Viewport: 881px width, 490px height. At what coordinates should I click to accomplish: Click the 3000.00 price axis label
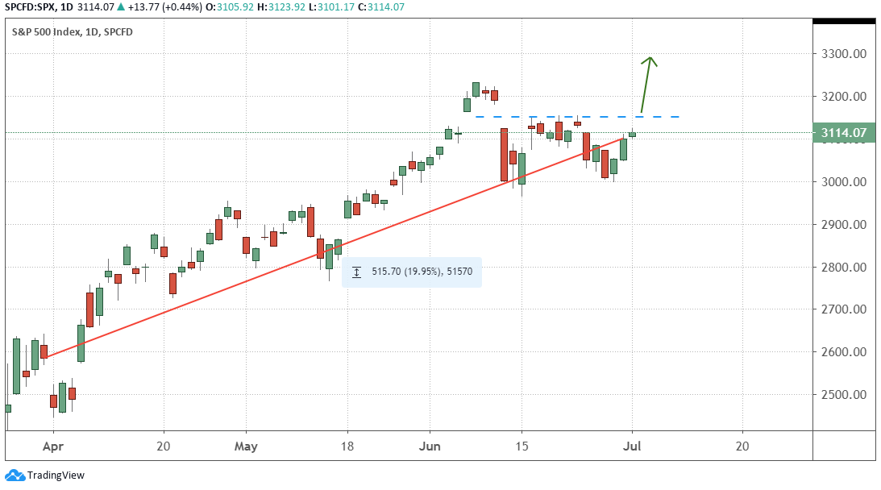point(843,182)
